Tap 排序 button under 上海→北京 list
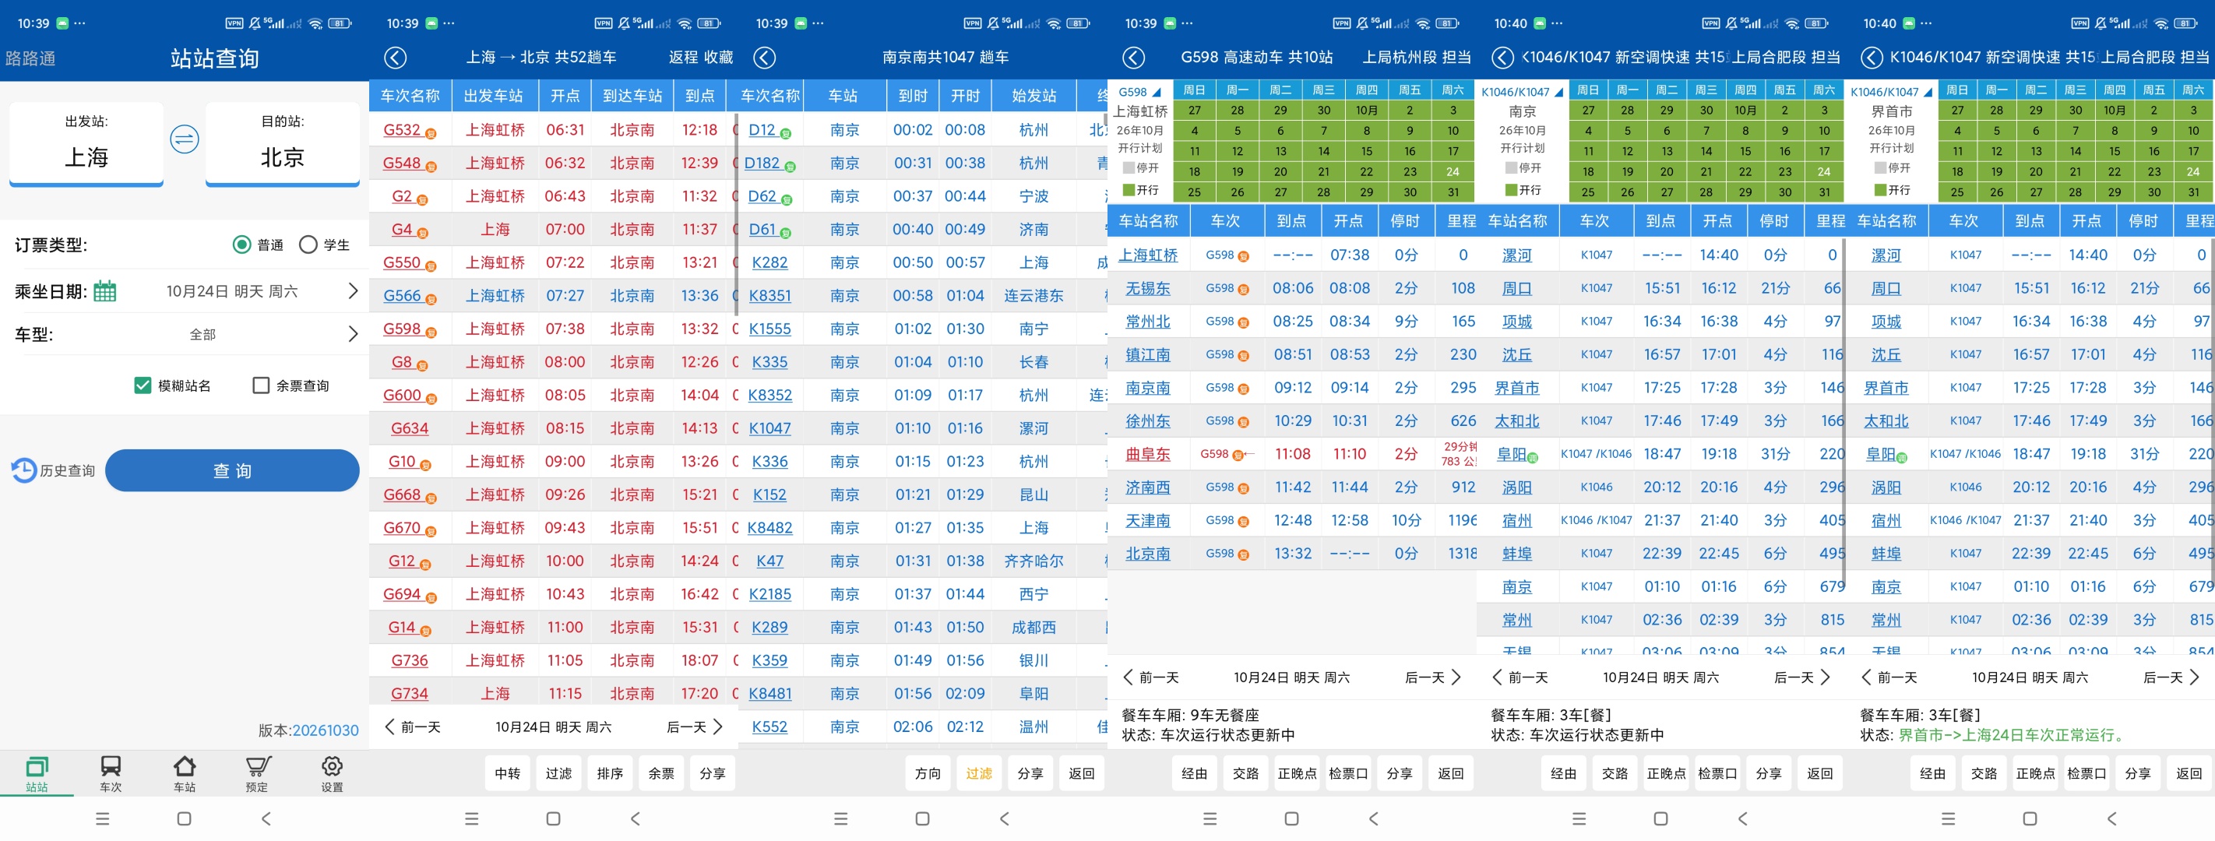Viewport: 2215px width, 841px height. point(610,773)
